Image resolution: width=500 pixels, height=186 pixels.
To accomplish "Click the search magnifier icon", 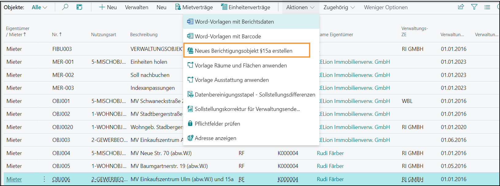I will click(65, 7).
